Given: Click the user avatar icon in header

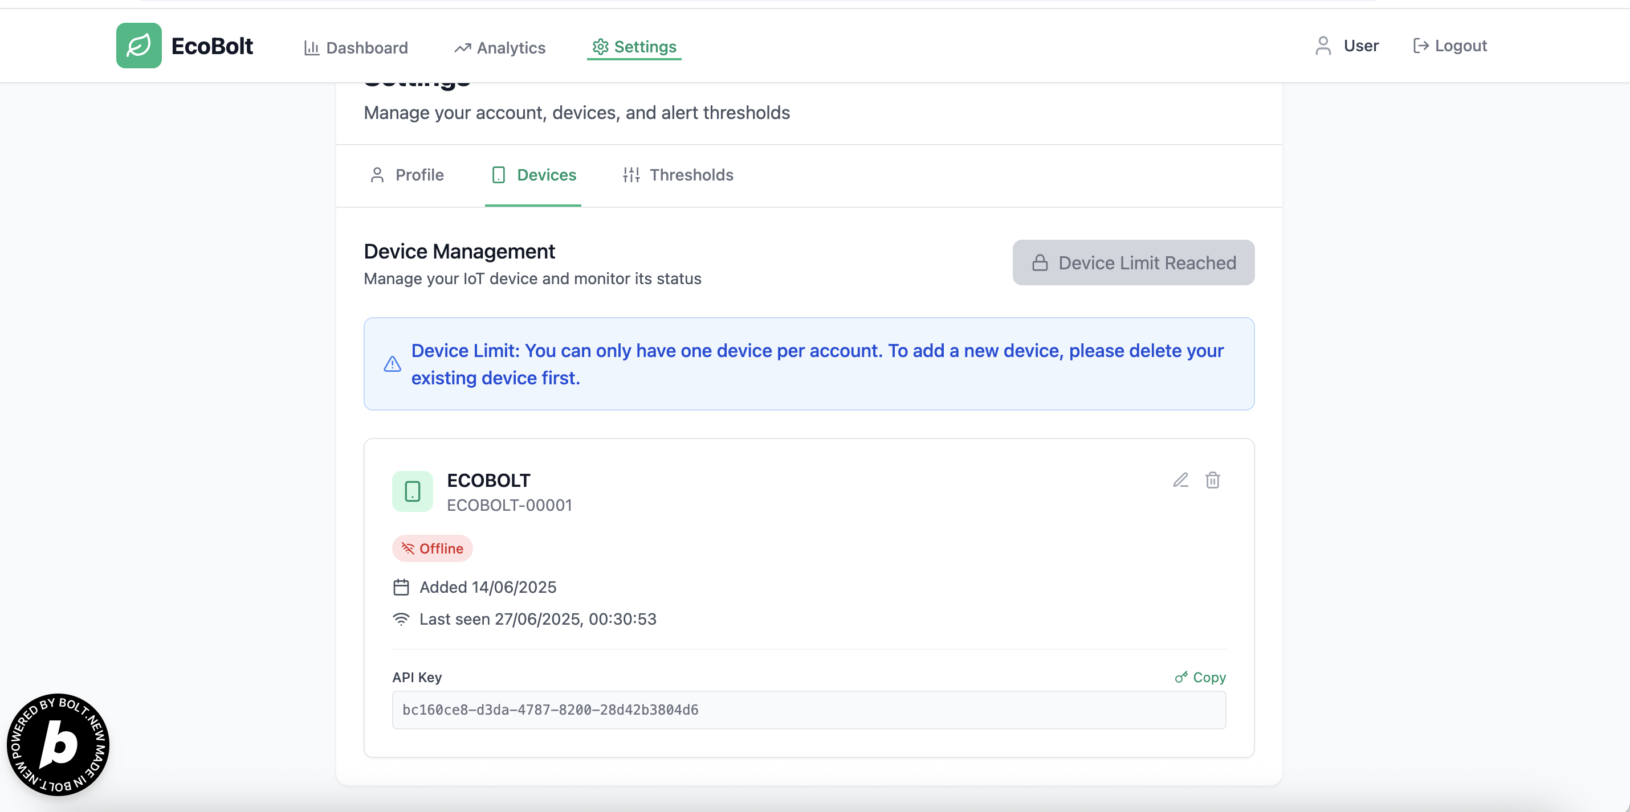Looking at the screenshot, I should [1322, 46].
